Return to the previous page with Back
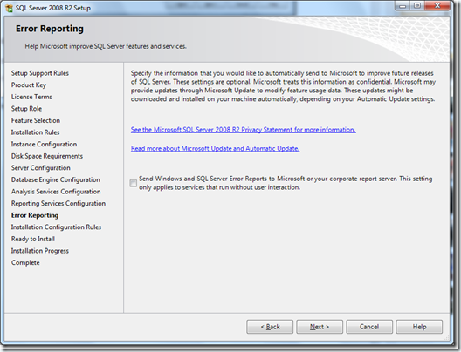Viewport: 461px width, 352px height. point(270,327)
